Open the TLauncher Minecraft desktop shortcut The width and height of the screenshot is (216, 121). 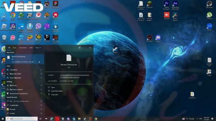pos(150,4)
